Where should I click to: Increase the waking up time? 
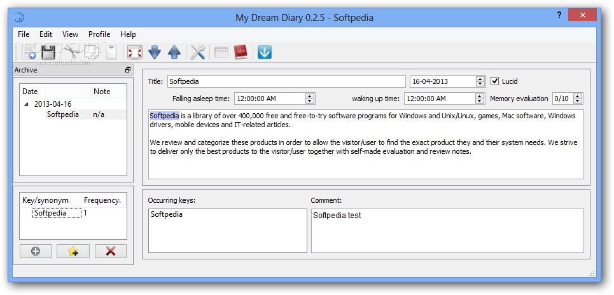point(480,96)
